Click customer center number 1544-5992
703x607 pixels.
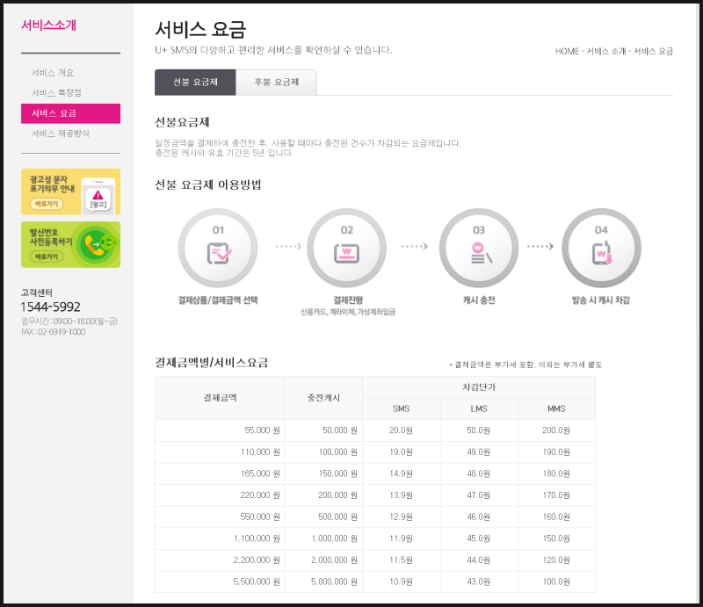(x=50, y=307)
